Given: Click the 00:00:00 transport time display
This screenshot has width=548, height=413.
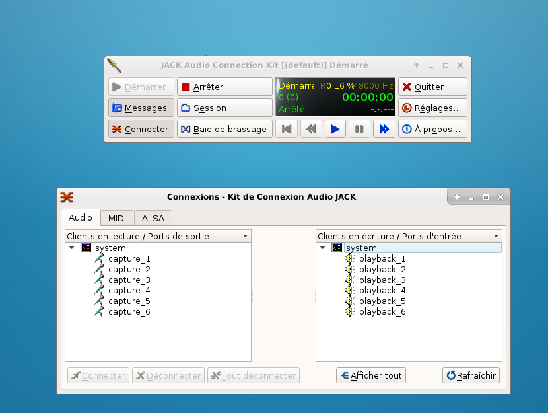Looking at the screenshot, I should coord(368,97).
